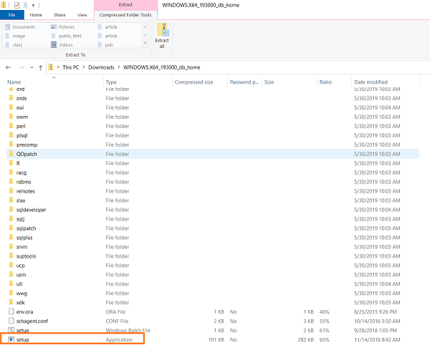Select the setup Windows Batch File icon
This screenshot has width=430, height=345.
[11, 330]
